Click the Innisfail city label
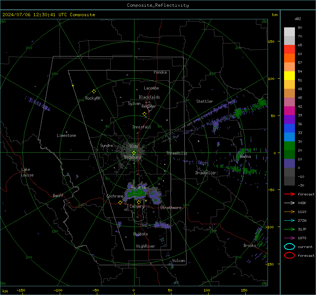316x295 pixels. coord(141,127)
